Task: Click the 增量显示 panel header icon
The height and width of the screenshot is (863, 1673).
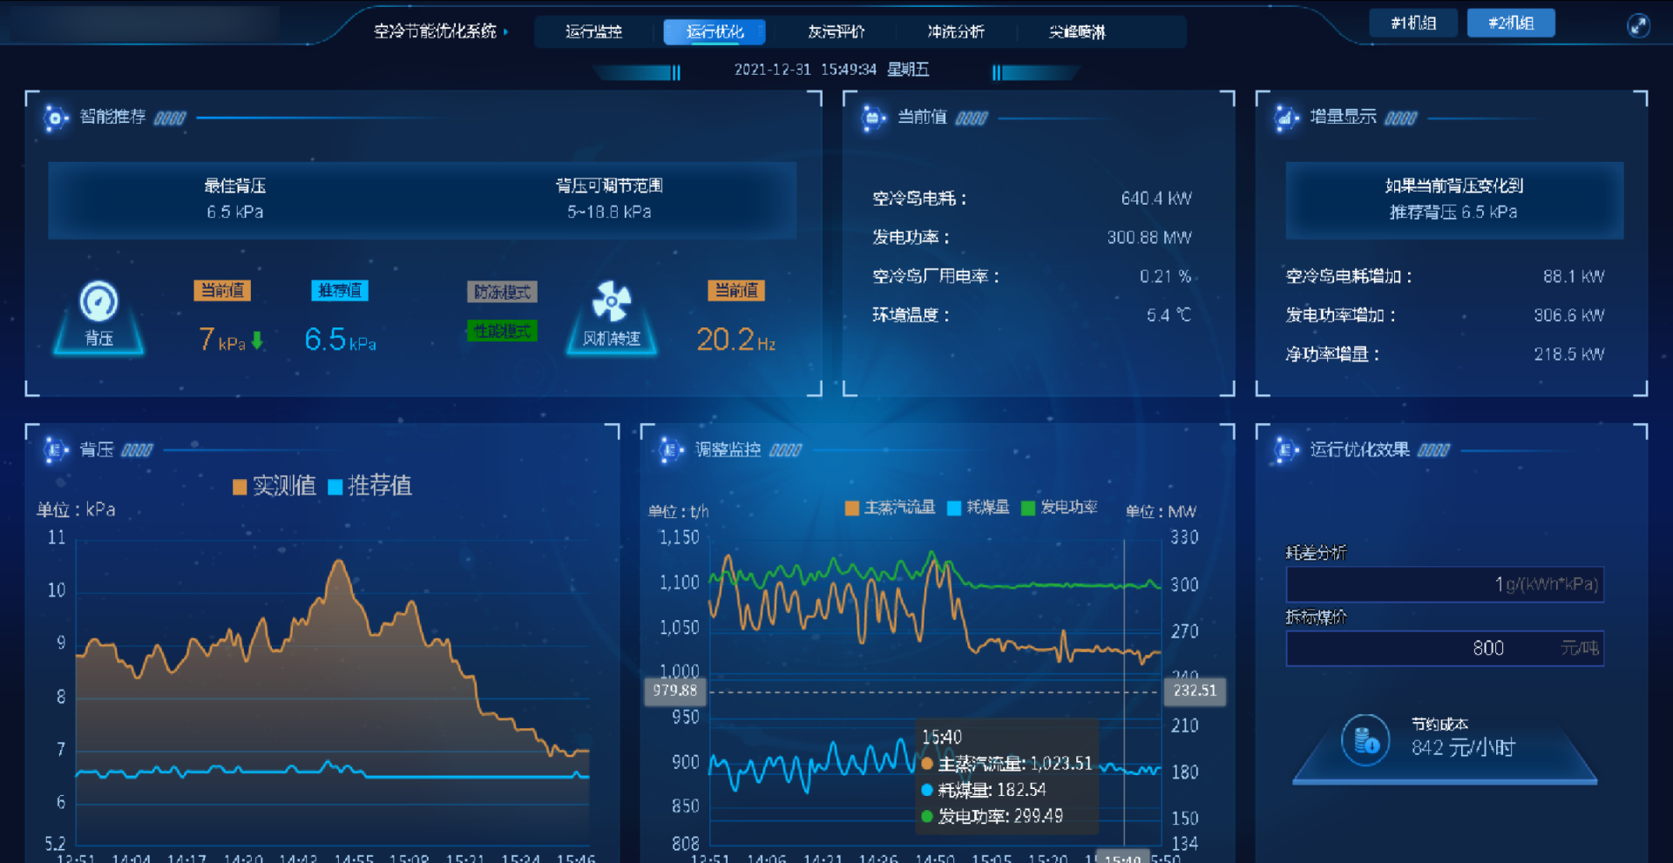Action: [1285, 118]
